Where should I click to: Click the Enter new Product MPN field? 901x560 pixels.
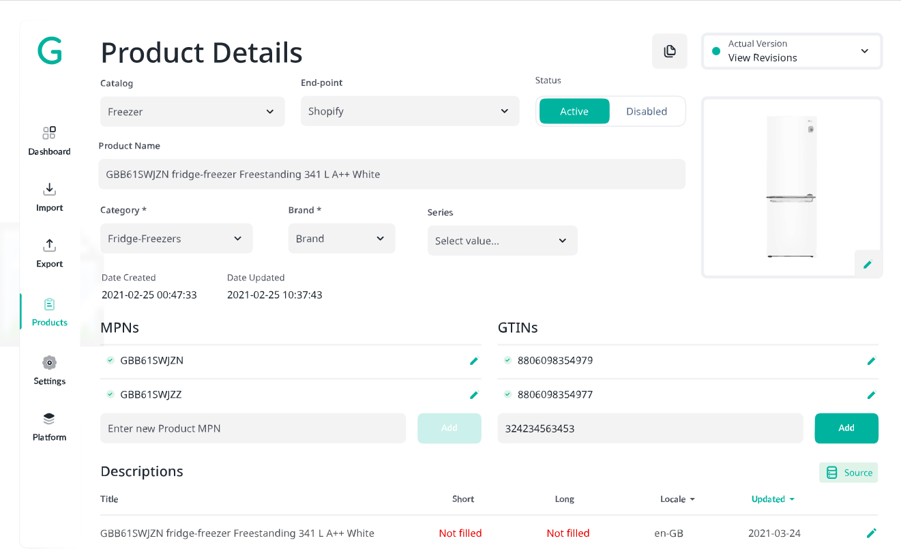coord(252,428)
